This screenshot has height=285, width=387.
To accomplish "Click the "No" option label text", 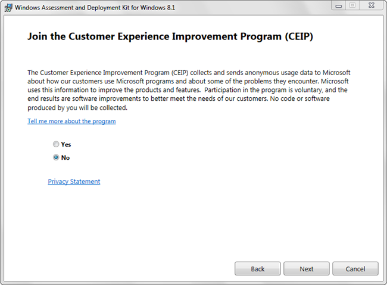I will (x=65, y=157).
